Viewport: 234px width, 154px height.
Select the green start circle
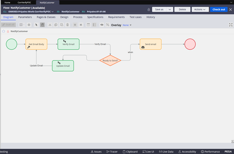pyautogui.click(x=11, y=44)
